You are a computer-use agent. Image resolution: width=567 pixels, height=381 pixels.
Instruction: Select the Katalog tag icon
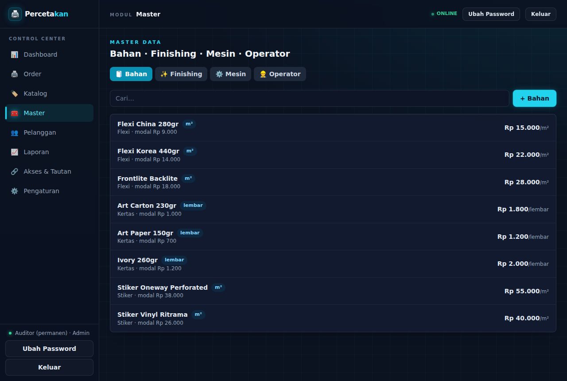tap(15, 93)
